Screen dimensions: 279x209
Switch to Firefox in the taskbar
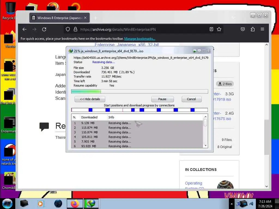pyautogui.click(x=75, y=204)
